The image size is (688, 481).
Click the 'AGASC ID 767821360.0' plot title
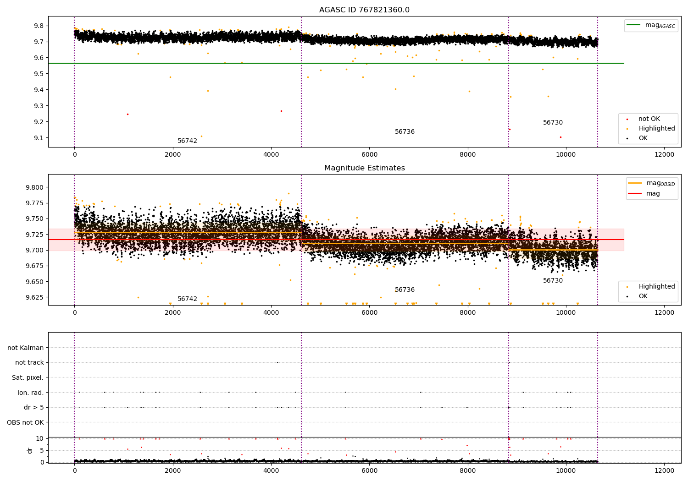click(x=364, y=10)
